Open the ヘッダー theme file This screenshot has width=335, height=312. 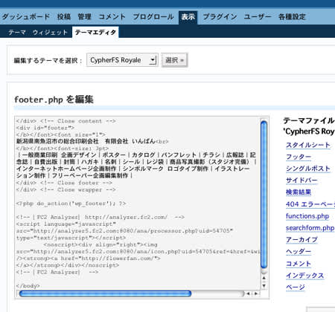tap(299, 252)
